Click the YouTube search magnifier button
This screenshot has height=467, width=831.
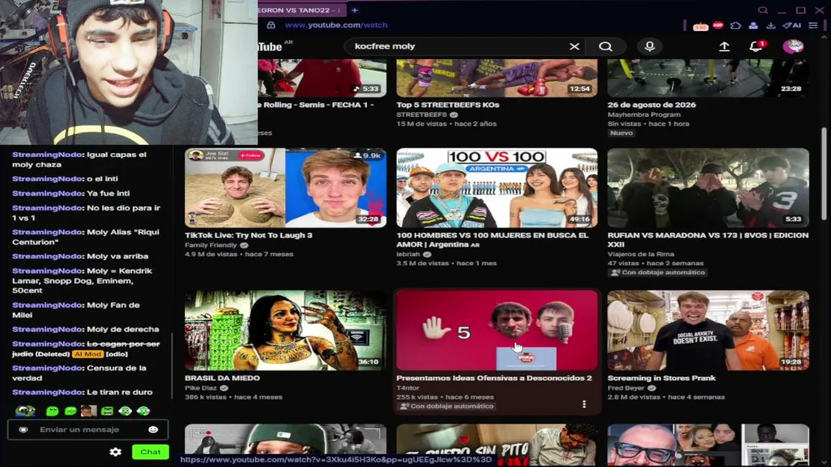point(605,47)
